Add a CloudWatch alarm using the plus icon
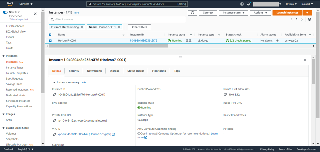320x152 pixels. [x=277, y=40]
